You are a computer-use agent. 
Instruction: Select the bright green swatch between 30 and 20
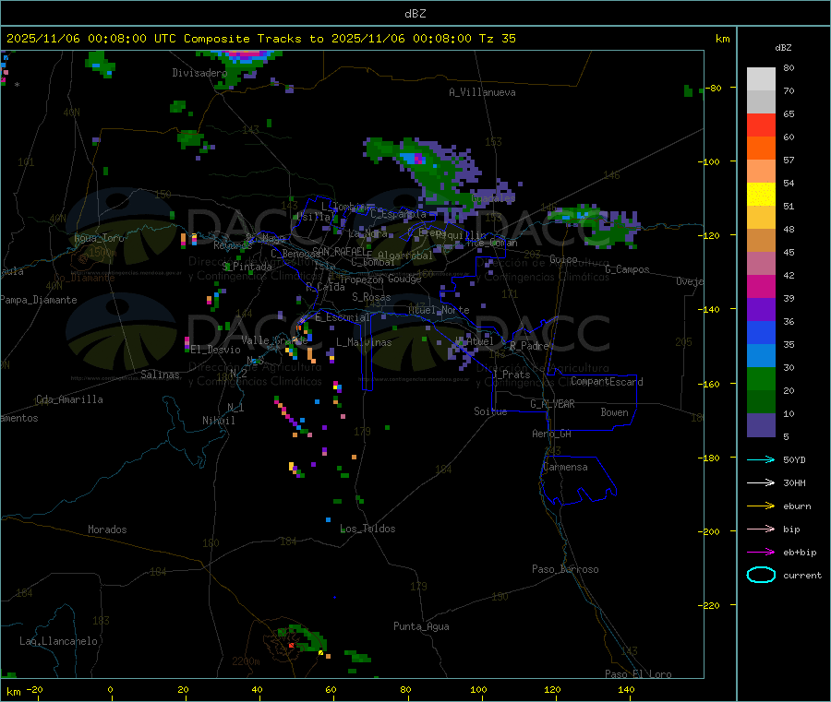click(x=761, y=378)
